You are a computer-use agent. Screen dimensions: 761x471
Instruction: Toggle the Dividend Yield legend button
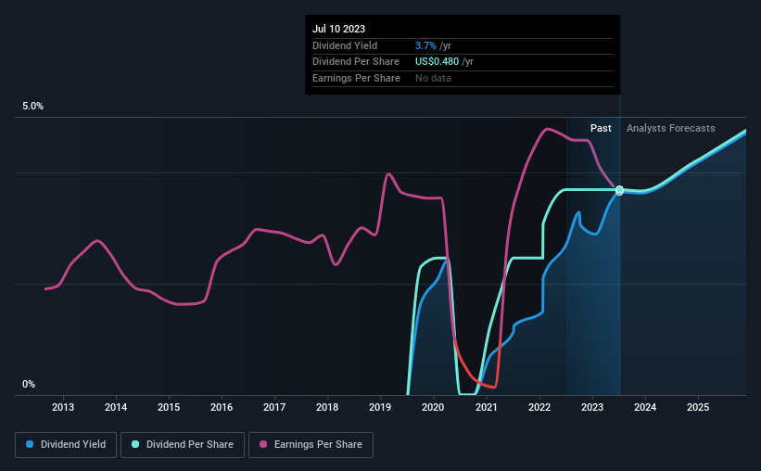coord(66,445)
